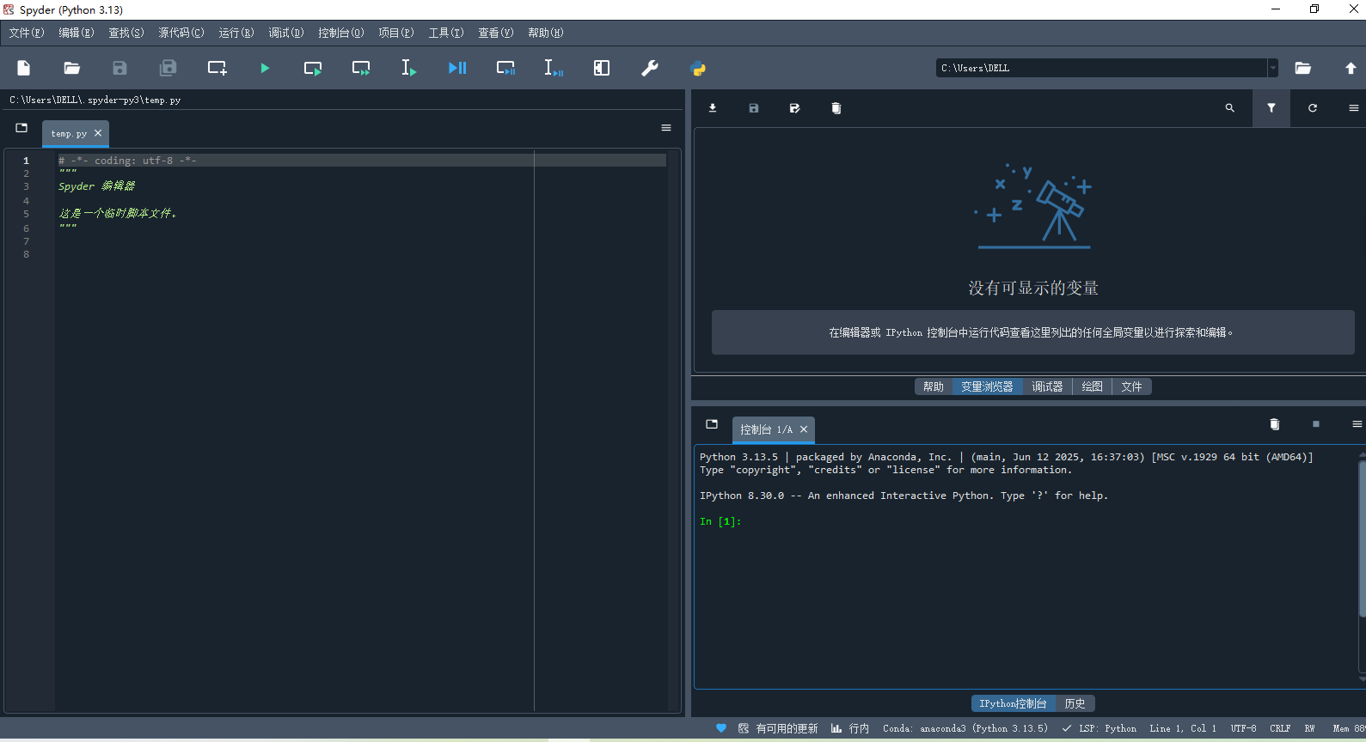Screen dimensions: 1366x742
Task: Open working directory dropdown arrow
Action: click(1272, 68)
